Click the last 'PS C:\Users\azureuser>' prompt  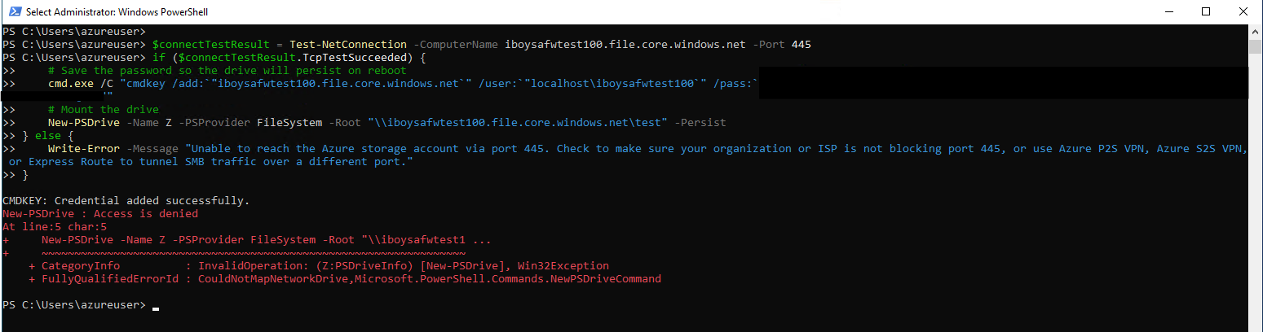(x=74, y=304)
